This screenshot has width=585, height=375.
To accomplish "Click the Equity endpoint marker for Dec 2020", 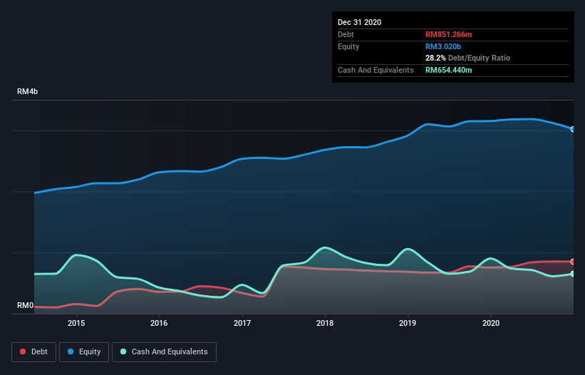I will coord(573,129).
